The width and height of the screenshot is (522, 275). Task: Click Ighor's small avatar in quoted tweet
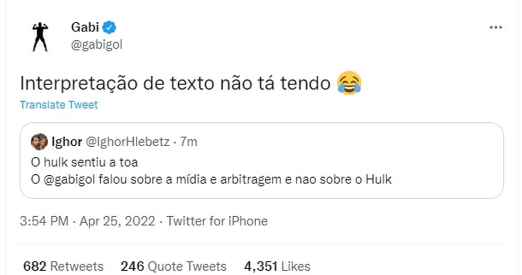(x=38, y=141)
